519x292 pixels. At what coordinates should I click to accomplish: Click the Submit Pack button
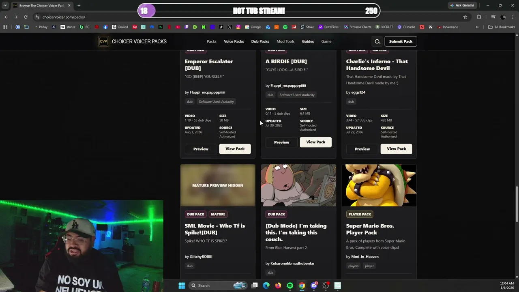point(401,41)
